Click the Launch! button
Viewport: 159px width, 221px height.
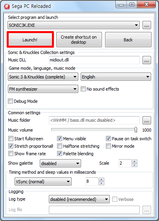(x=30, y=40)
